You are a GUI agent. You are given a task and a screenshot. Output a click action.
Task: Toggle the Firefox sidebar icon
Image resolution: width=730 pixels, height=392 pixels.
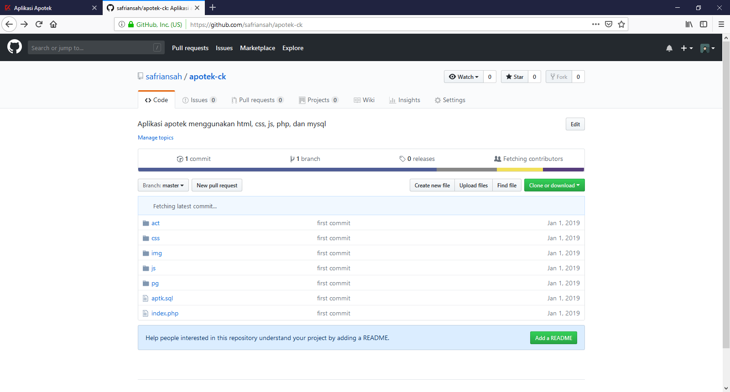pyautogui.click(x=704, y=24)
